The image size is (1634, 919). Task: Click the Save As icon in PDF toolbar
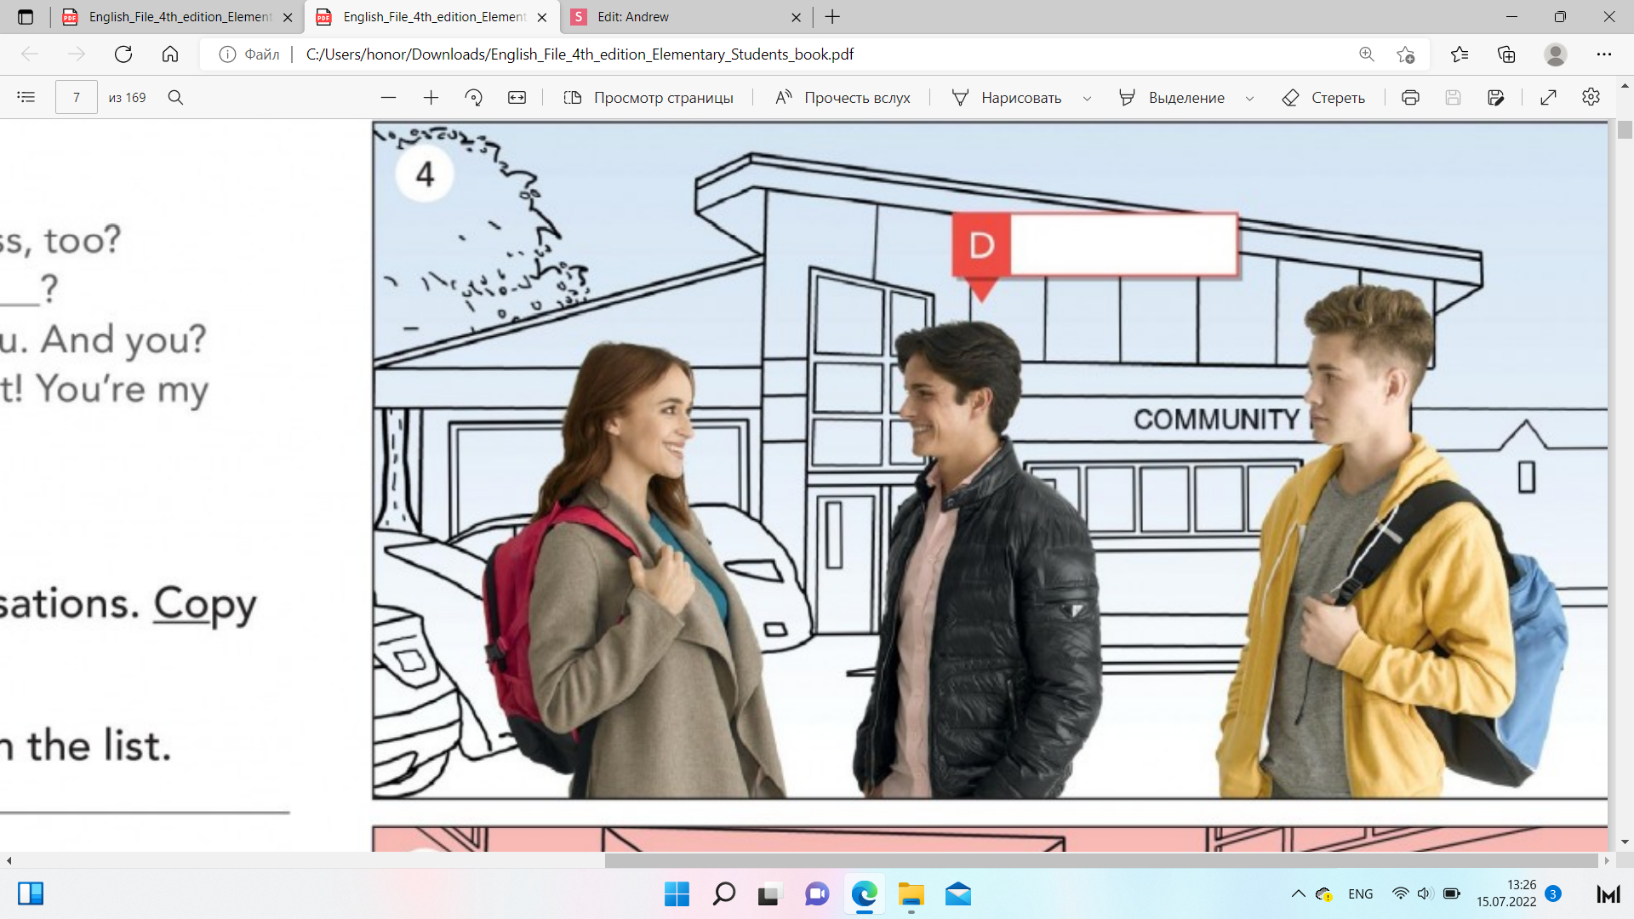click(1495, 98)
